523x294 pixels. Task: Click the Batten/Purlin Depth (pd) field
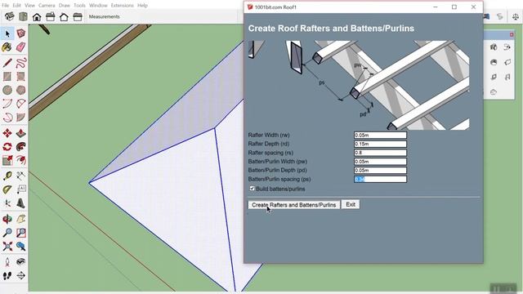pos(380,171)
